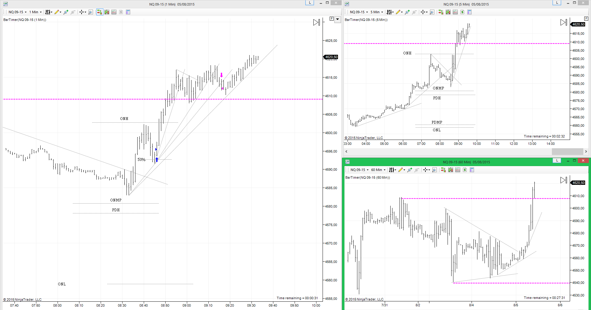Select the ONL label in 1 Min chart
The height and width of the screenshot is (310, 591).
click(x=62, y=284)
